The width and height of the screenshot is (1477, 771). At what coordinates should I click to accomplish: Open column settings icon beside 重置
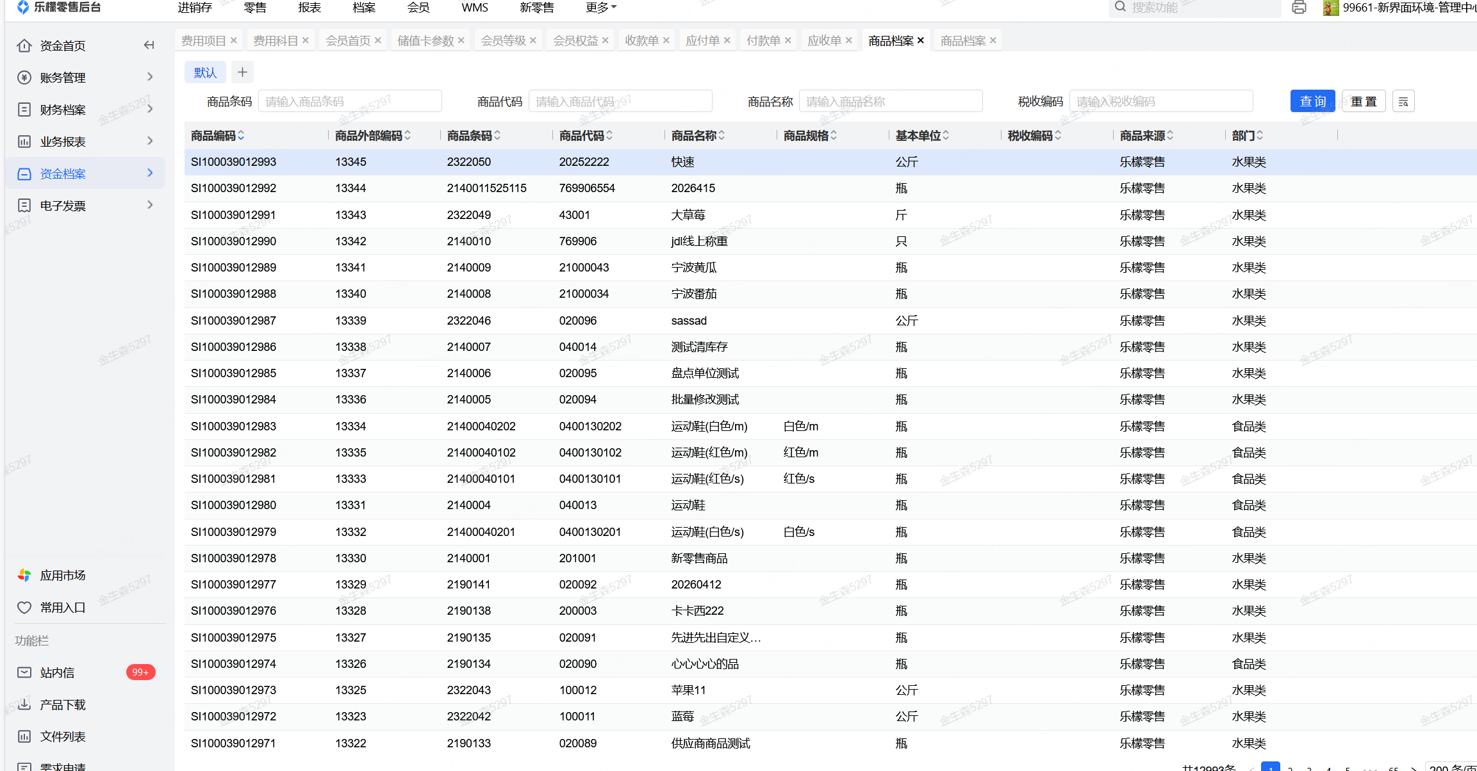click(x=1403, y=102)
